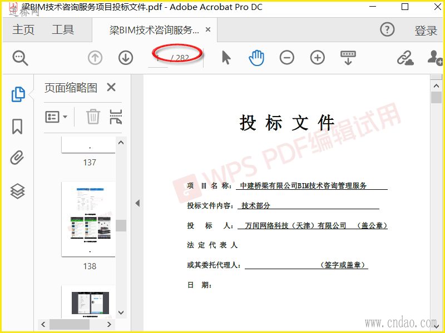Open the layers panel
The image size is (445, 333).
pyautogui.click(x=18, y=191)
